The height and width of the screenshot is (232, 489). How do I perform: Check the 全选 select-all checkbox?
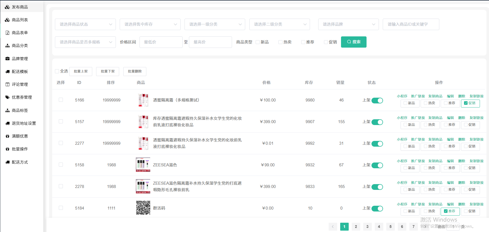[x=57, y=71]
